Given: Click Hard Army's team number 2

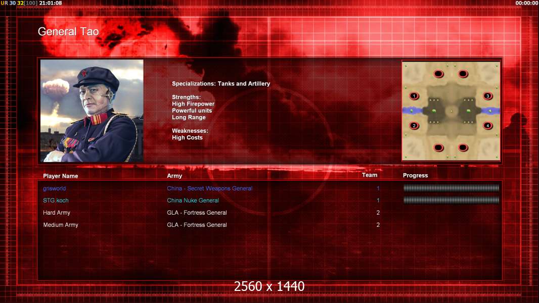Looking at the screenshot, I should (378, 213).
